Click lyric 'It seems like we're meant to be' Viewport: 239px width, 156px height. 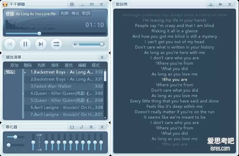(175, 117)
